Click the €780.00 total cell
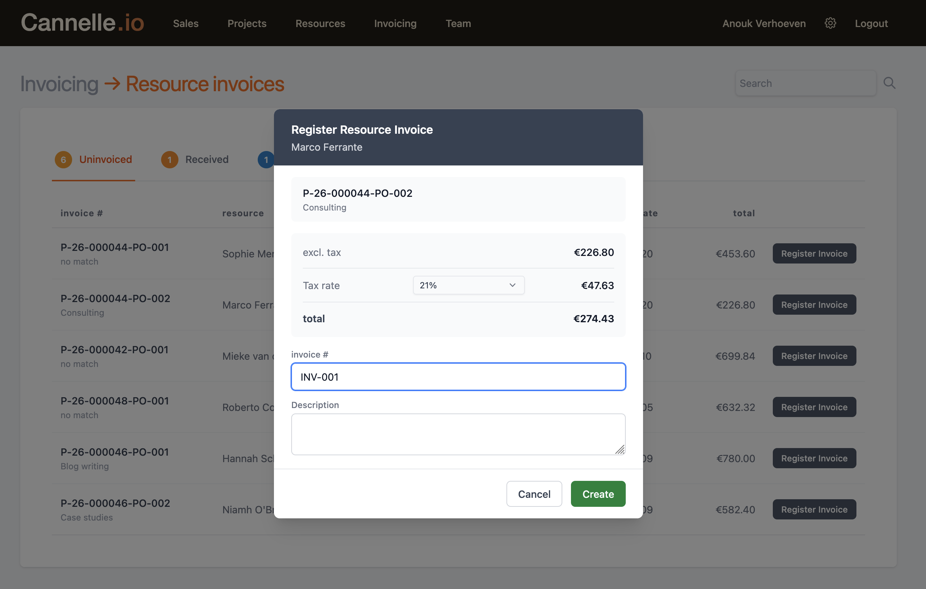 pyautogui.click(x=736, y=458)
